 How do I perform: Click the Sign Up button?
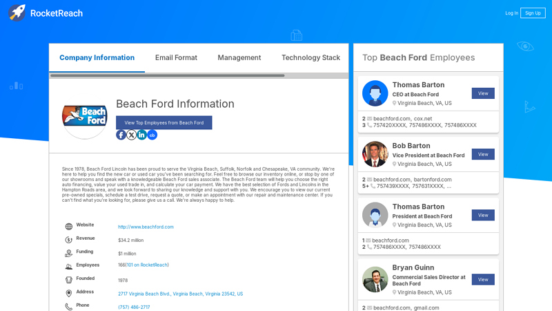[x=533, y=13]
